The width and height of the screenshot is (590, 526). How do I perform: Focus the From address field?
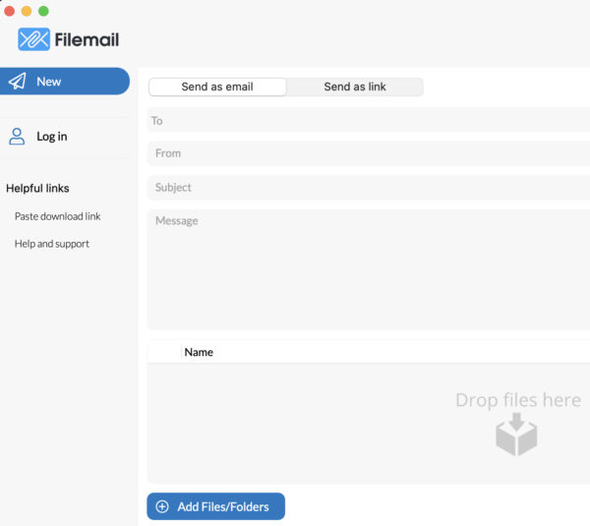pyautogui.click(x=369, y=153)
